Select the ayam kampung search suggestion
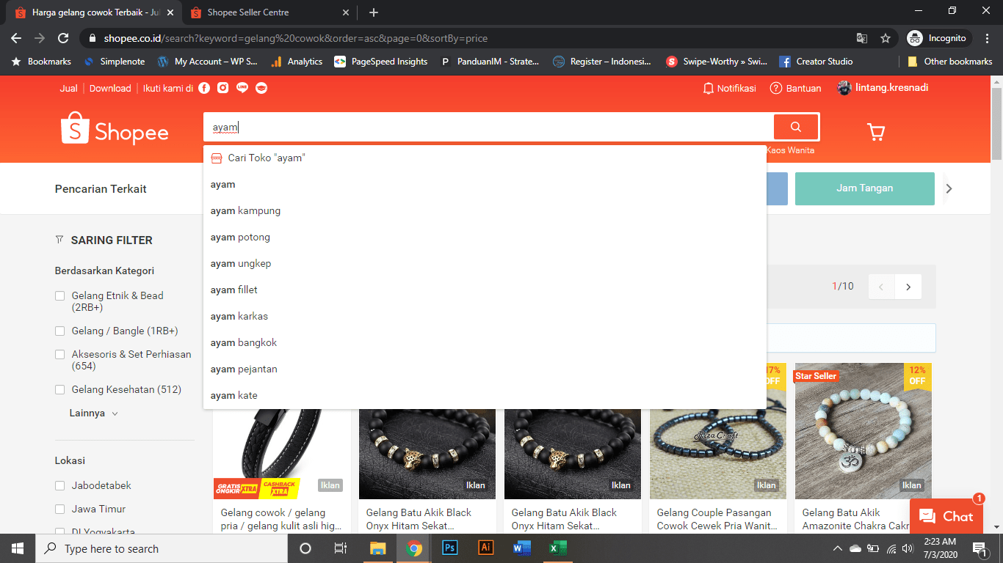This screenshot has height=563, width=1003. tap(244, 210)
